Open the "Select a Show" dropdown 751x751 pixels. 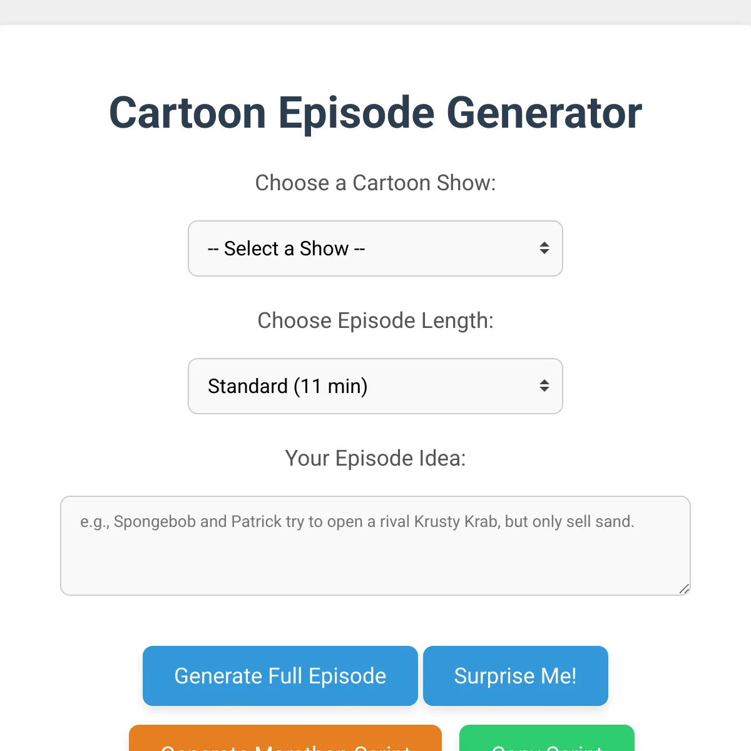[375, 248]
